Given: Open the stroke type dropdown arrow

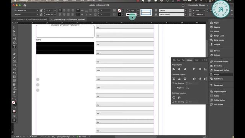Looking at the screenshot, I should pyautogui.click(x=138, y=15).
